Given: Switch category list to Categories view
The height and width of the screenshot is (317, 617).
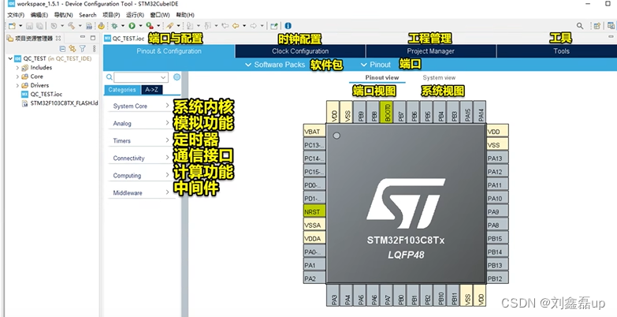Looking at the screenshot, I should [122, 90].
